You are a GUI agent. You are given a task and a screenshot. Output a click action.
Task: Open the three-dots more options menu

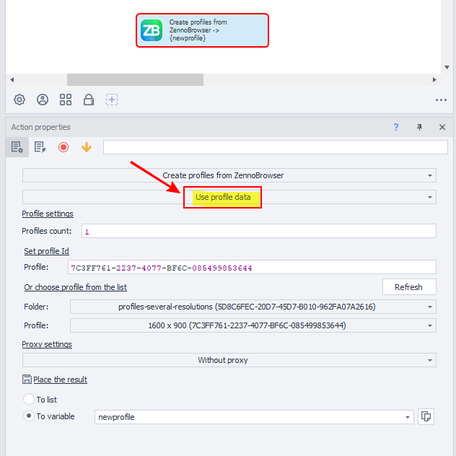coord(441,100)
